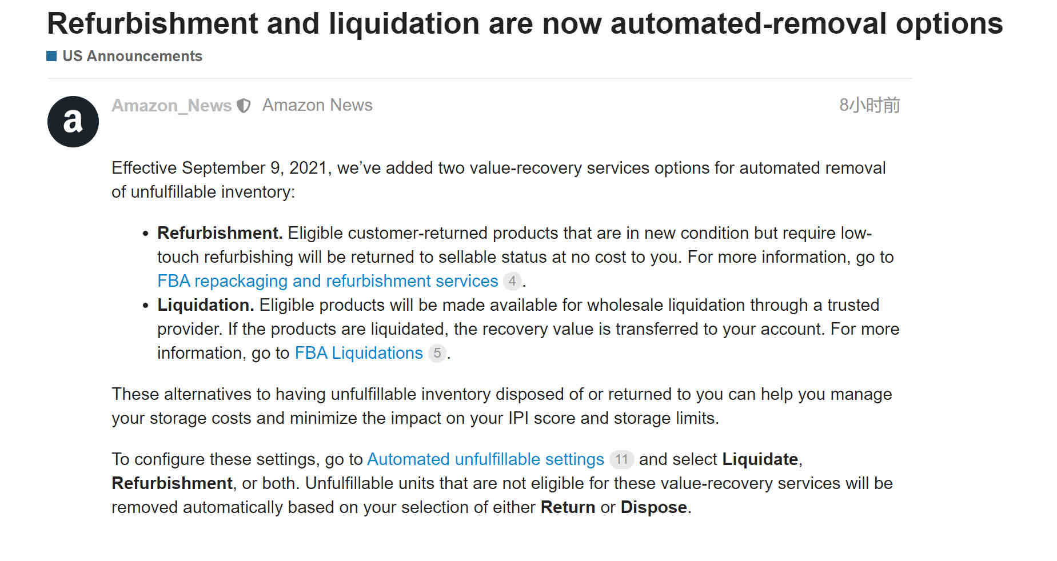Viewport: 1057px width, 561px height.
Task: Click the click-count badge showing 4
Action: coord(512,281)
